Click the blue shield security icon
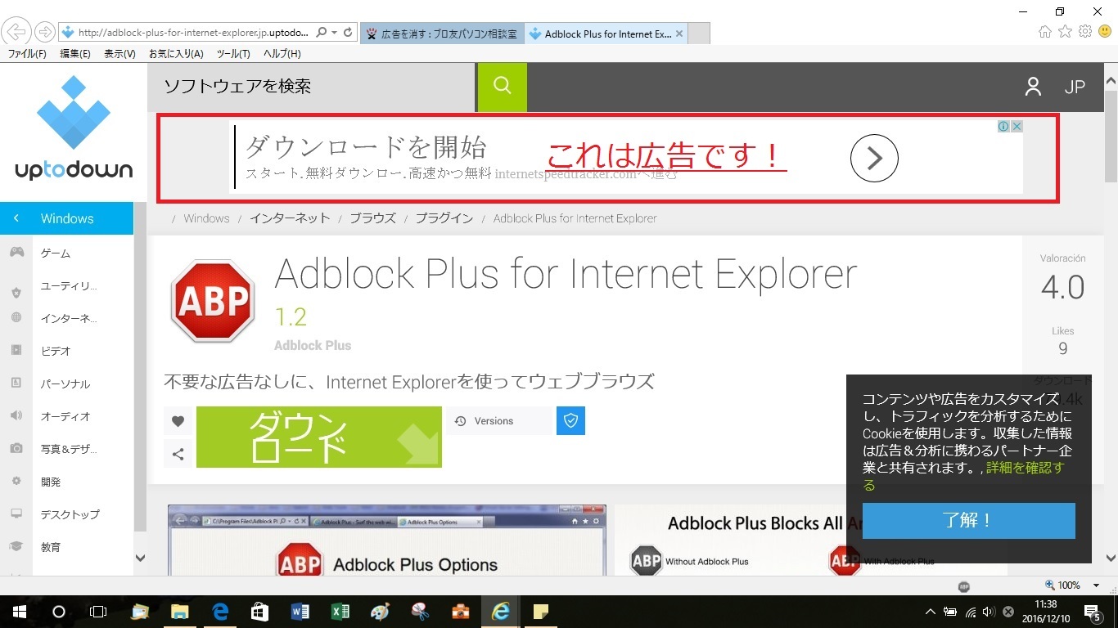 [571, 420]
